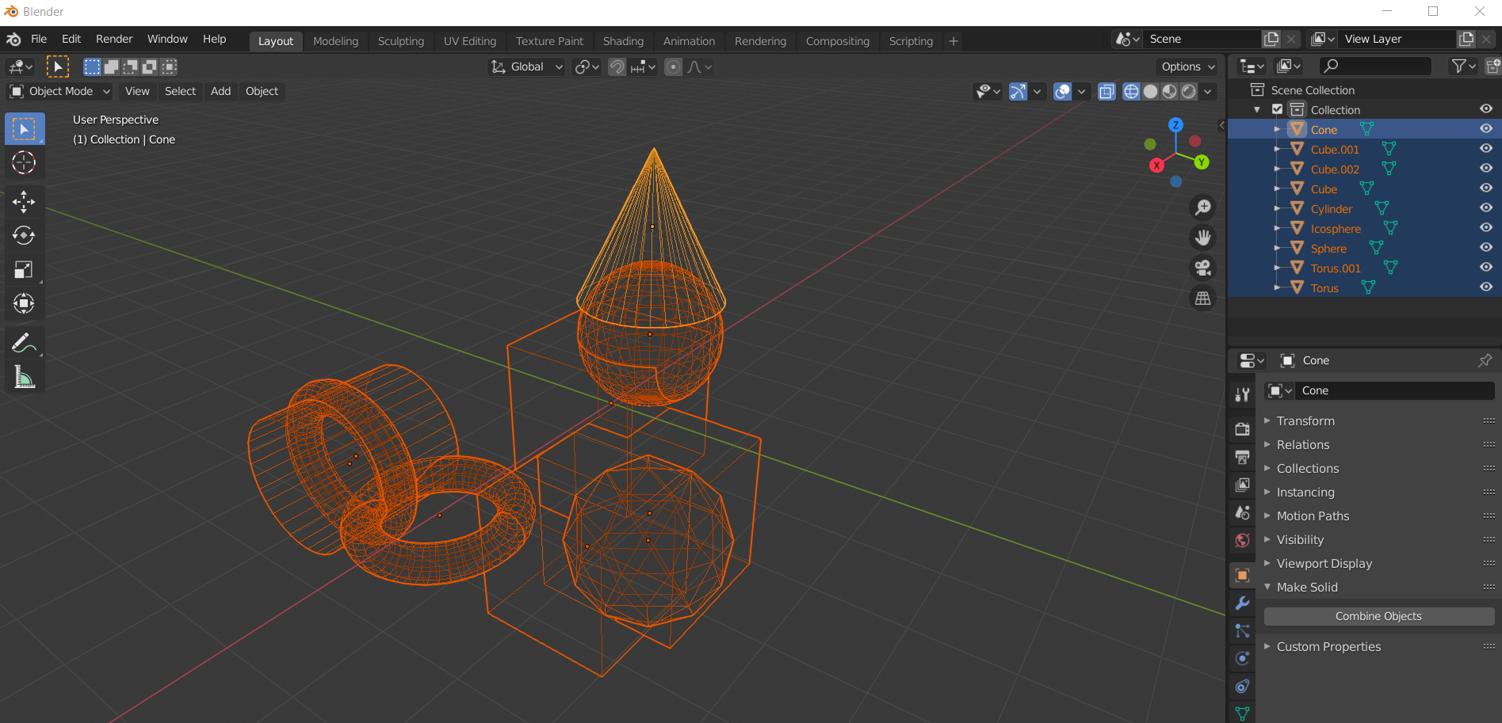Expand the Transform panel in properties
This screenshot has width=1502, height=723.
(x=1306, y=420)
